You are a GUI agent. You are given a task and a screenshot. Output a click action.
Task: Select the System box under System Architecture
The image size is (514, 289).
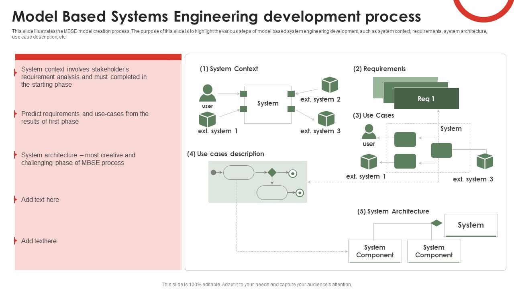point(471,225)
